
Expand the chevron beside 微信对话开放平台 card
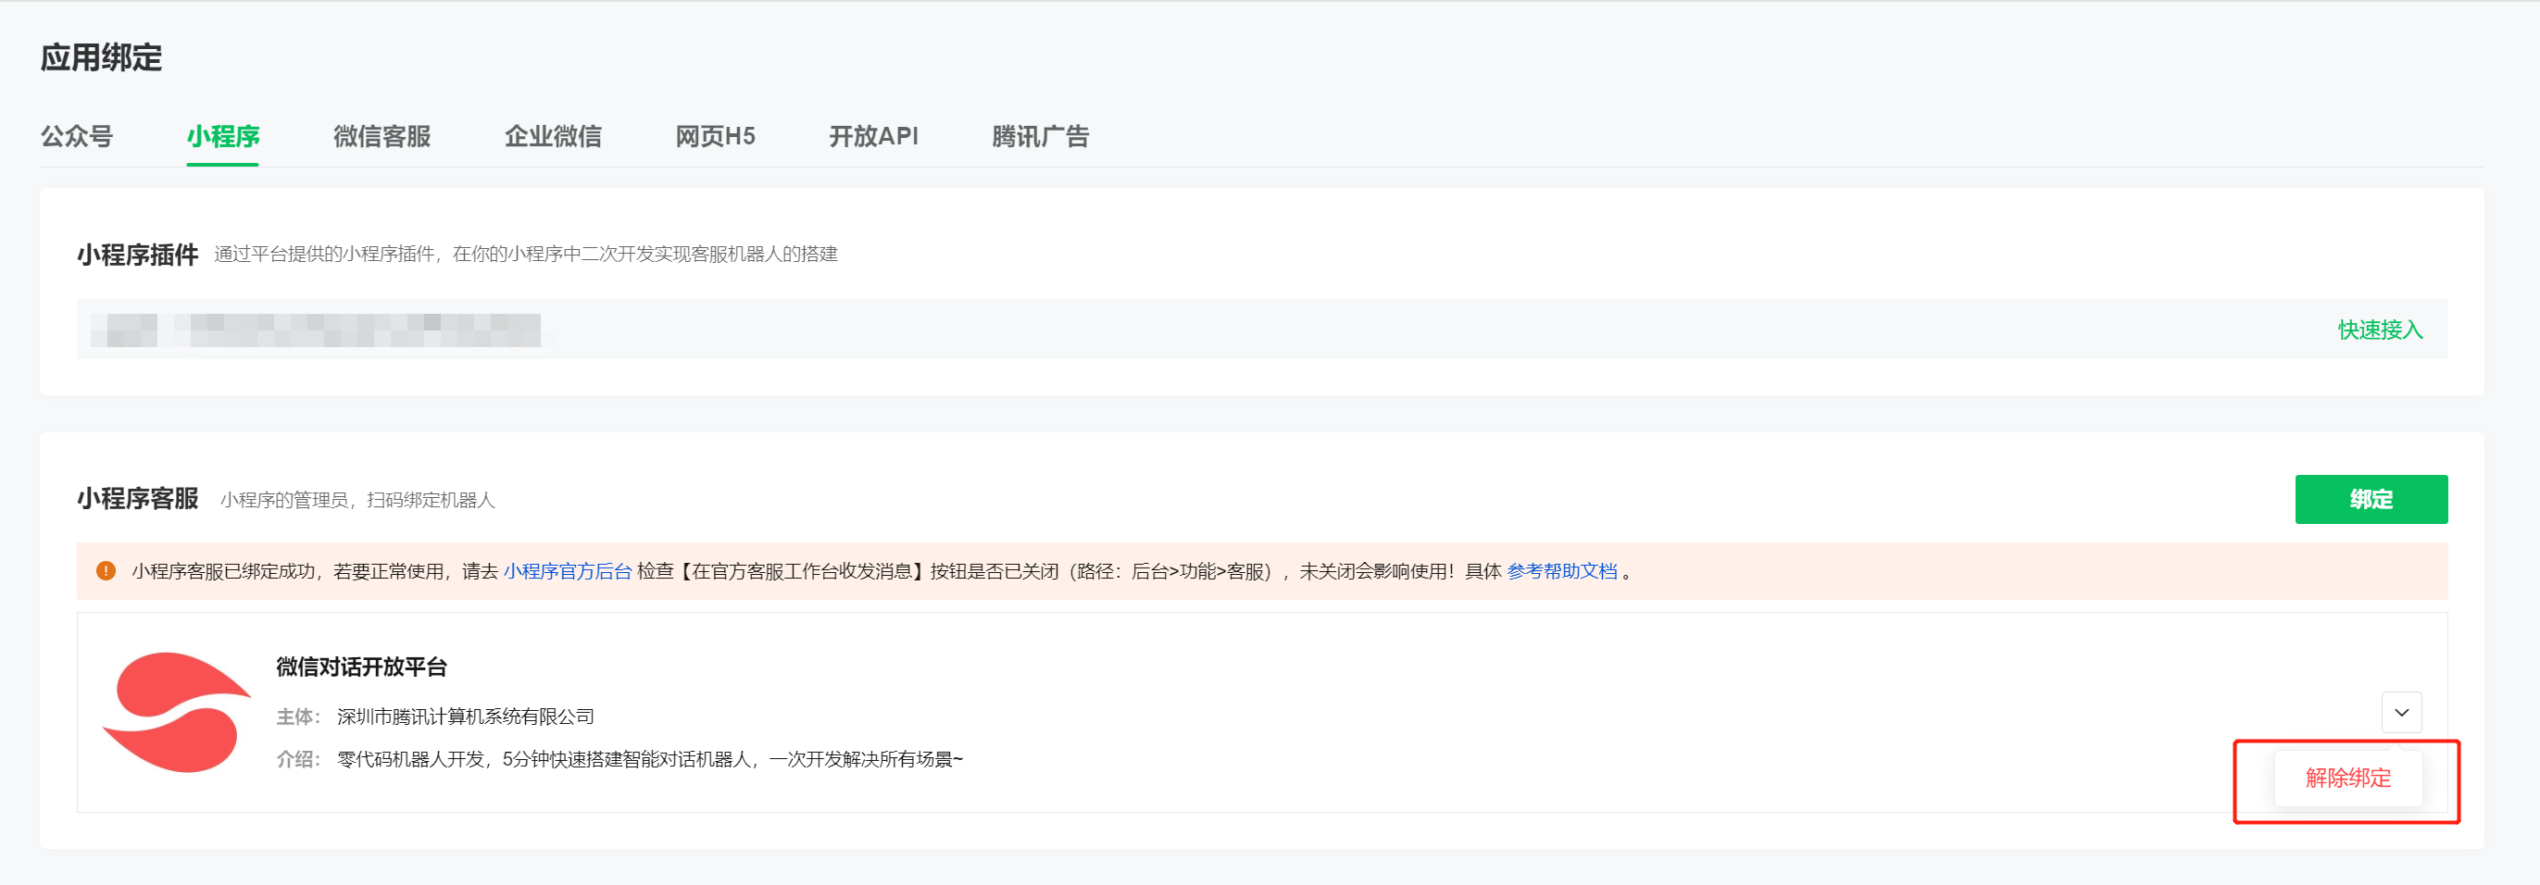coord(2403,712)
